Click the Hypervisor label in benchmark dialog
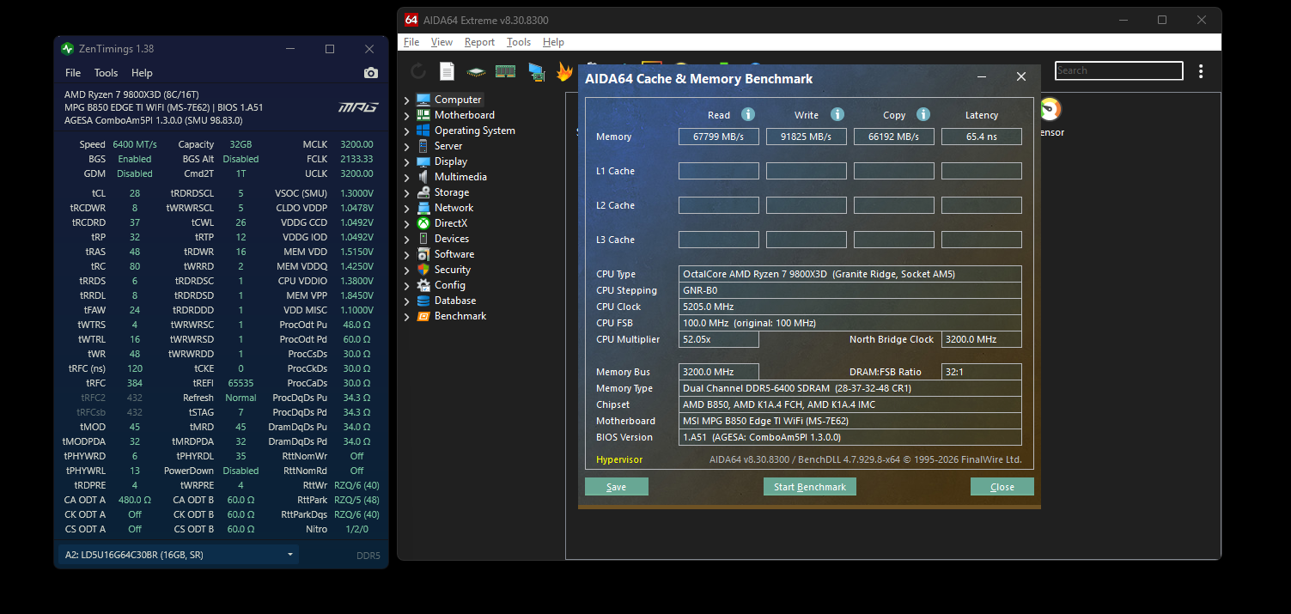This screenshot has width=1291, height=614. tap(619, 459)
